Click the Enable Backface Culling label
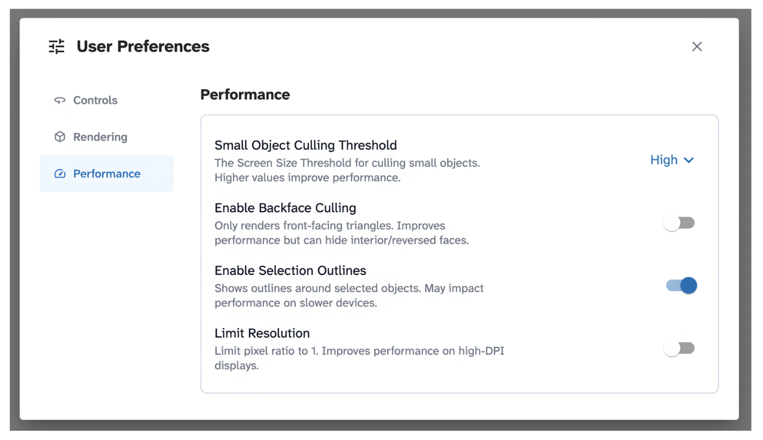 point(285,208)
